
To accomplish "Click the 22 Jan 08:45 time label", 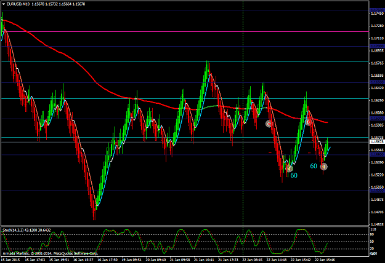I will click(253, 259).
